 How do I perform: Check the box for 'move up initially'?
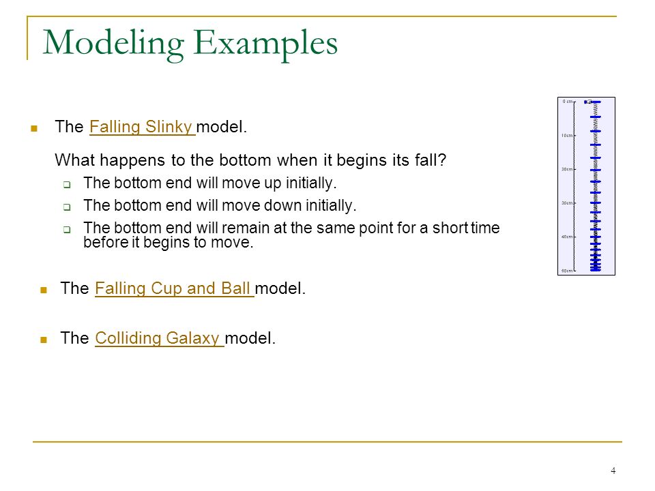coord(67,184)
